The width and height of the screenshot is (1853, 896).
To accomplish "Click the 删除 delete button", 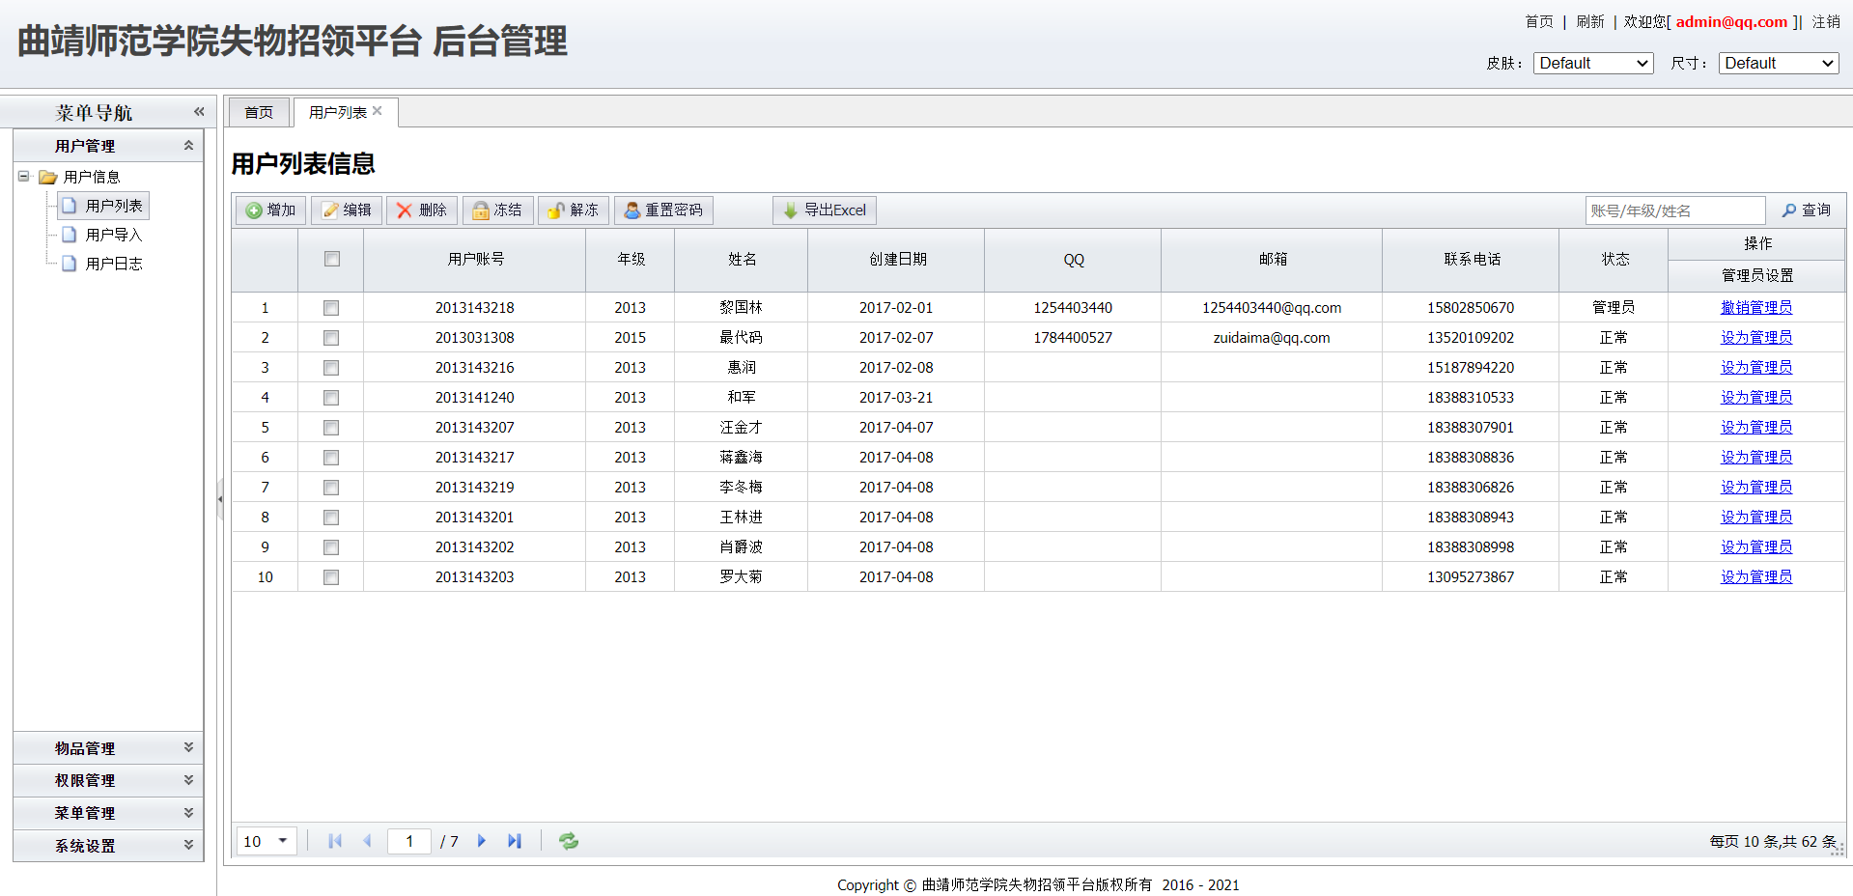I will pyautogui.click(x=422, y=210).
